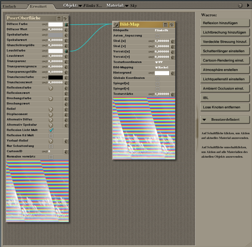Click the CartoonID plug connector icon
This screenshot has width=252, height=247.
66,152
